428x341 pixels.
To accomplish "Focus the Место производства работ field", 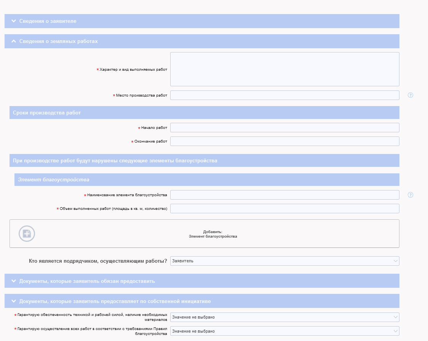I will click(x=284, y=95).
